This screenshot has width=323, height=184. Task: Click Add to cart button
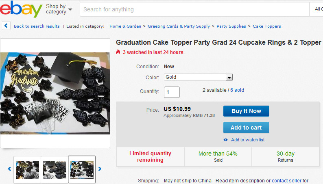click(x=246, y=128)
